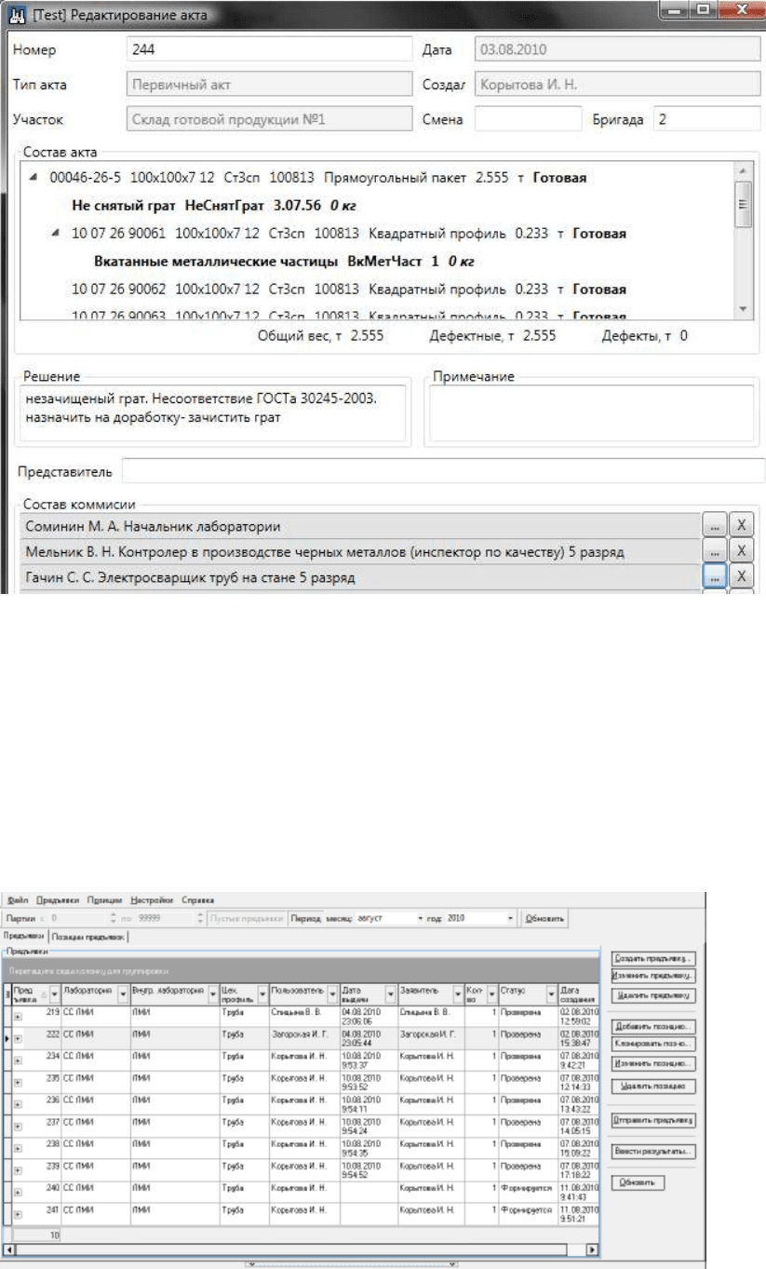Click the Удалить позицию button

(x=654, y=1086)
